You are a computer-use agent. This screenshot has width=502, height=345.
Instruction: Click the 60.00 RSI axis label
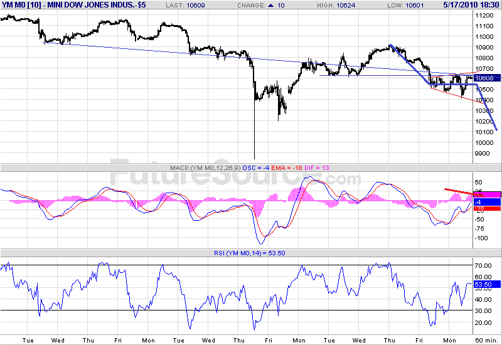click(483, 277)
